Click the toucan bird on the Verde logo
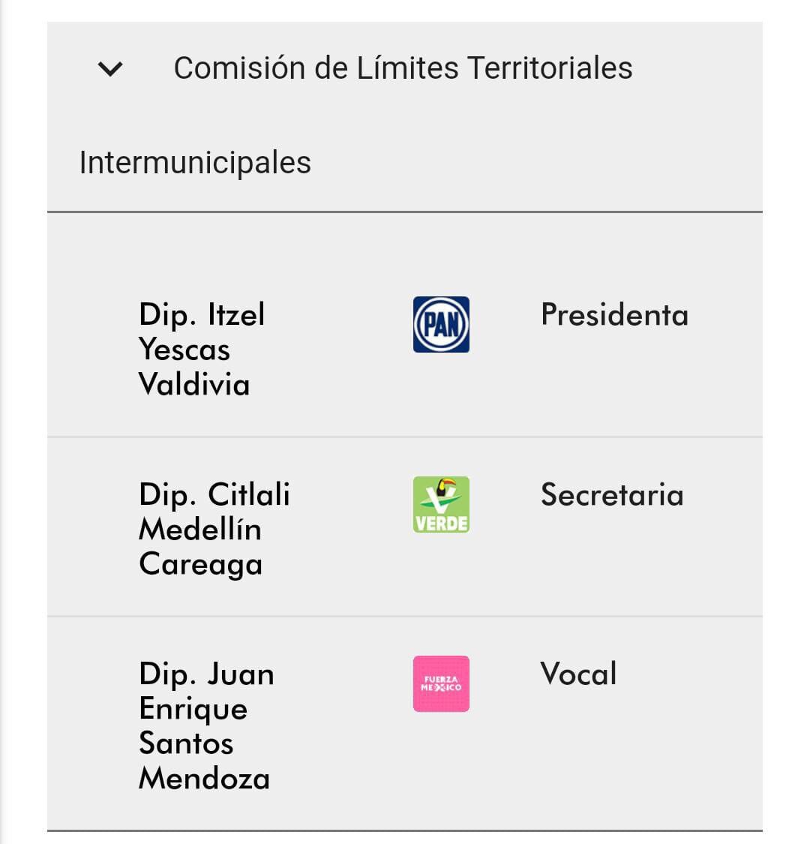The height and width of the screenshot is (844, 810). tap(446, 487)
